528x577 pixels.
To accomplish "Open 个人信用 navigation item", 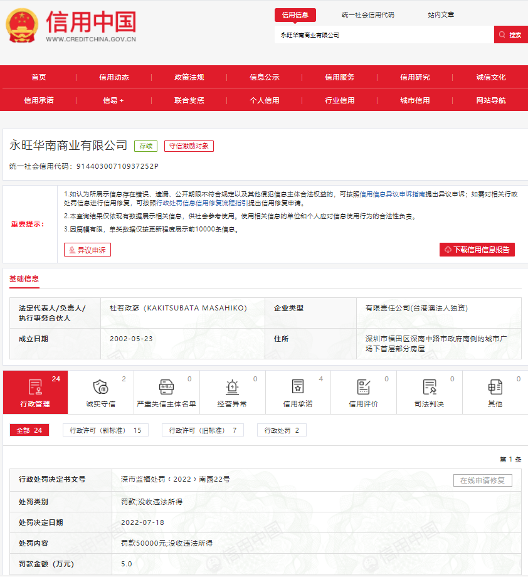I will 265,100.
